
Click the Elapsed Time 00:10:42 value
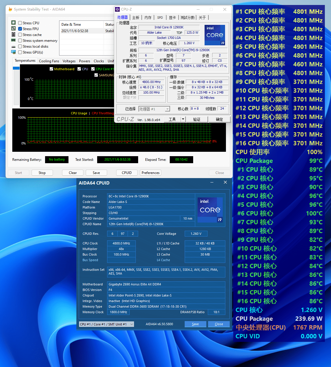(181, 160)
